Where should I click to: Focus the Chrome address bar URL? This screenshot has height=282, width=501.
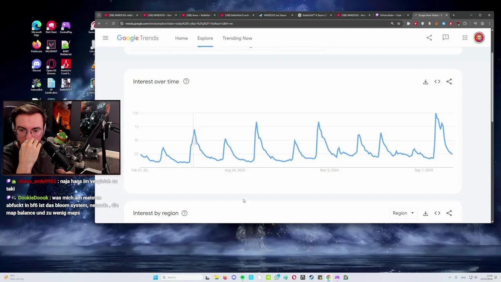179,23
